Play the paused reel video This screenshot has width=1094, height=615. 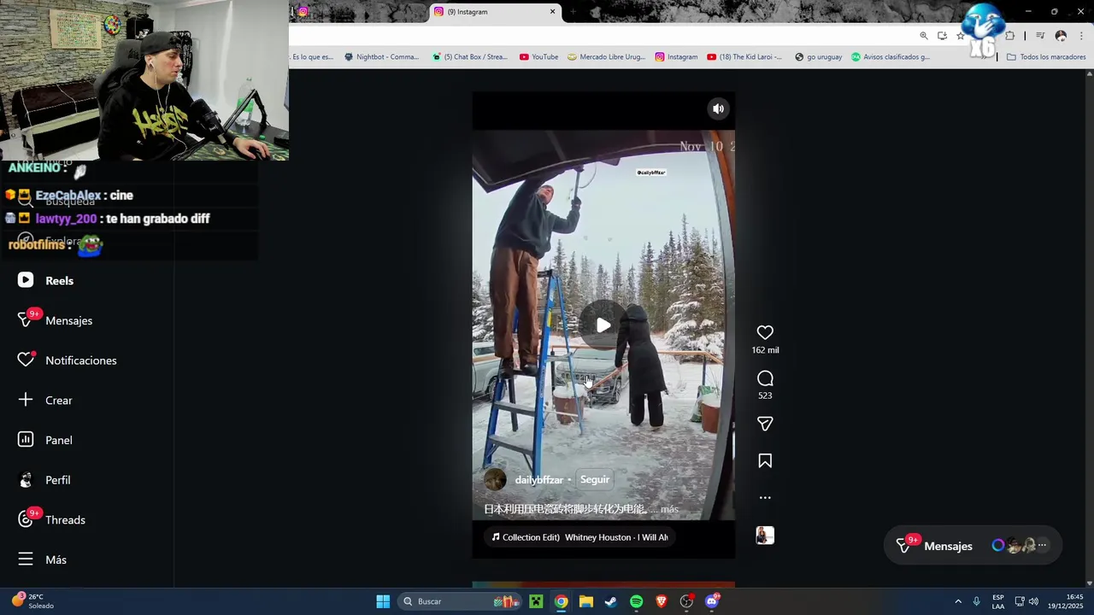(x=603, y=325)
